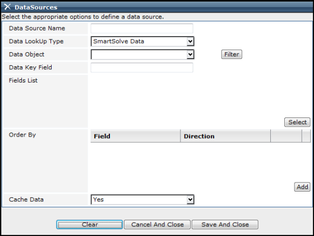Click the DataSources title bar

pyautogui.click(x=157, y=7)
